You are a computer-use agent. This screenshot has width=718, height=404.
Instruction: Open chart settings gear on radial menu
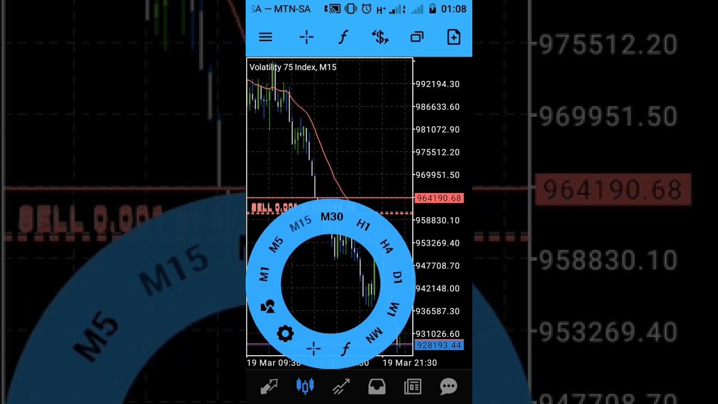coord(285,334)
